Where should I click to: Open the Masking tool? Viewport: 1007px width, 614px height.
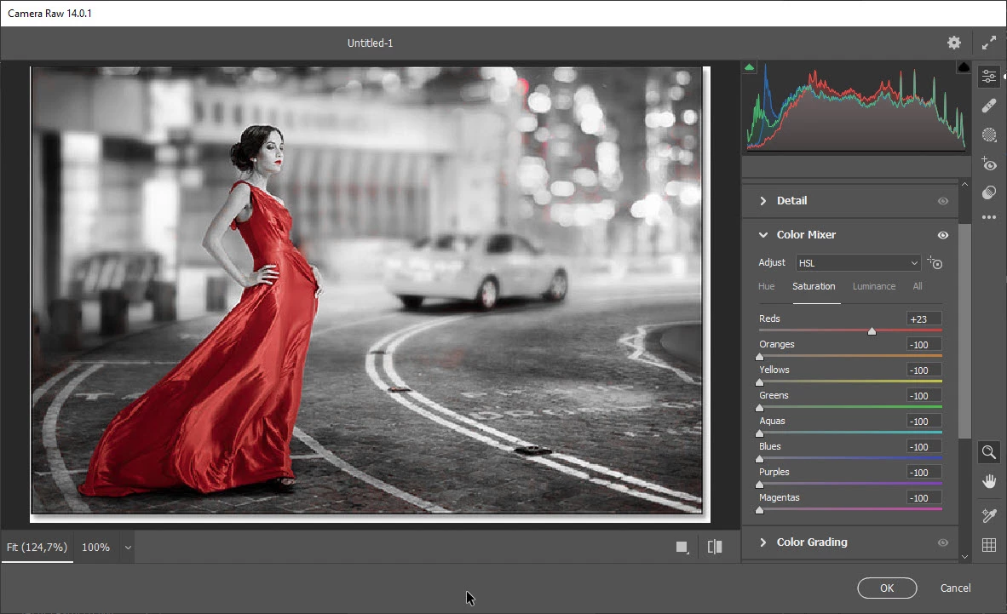tap(989, 135)
